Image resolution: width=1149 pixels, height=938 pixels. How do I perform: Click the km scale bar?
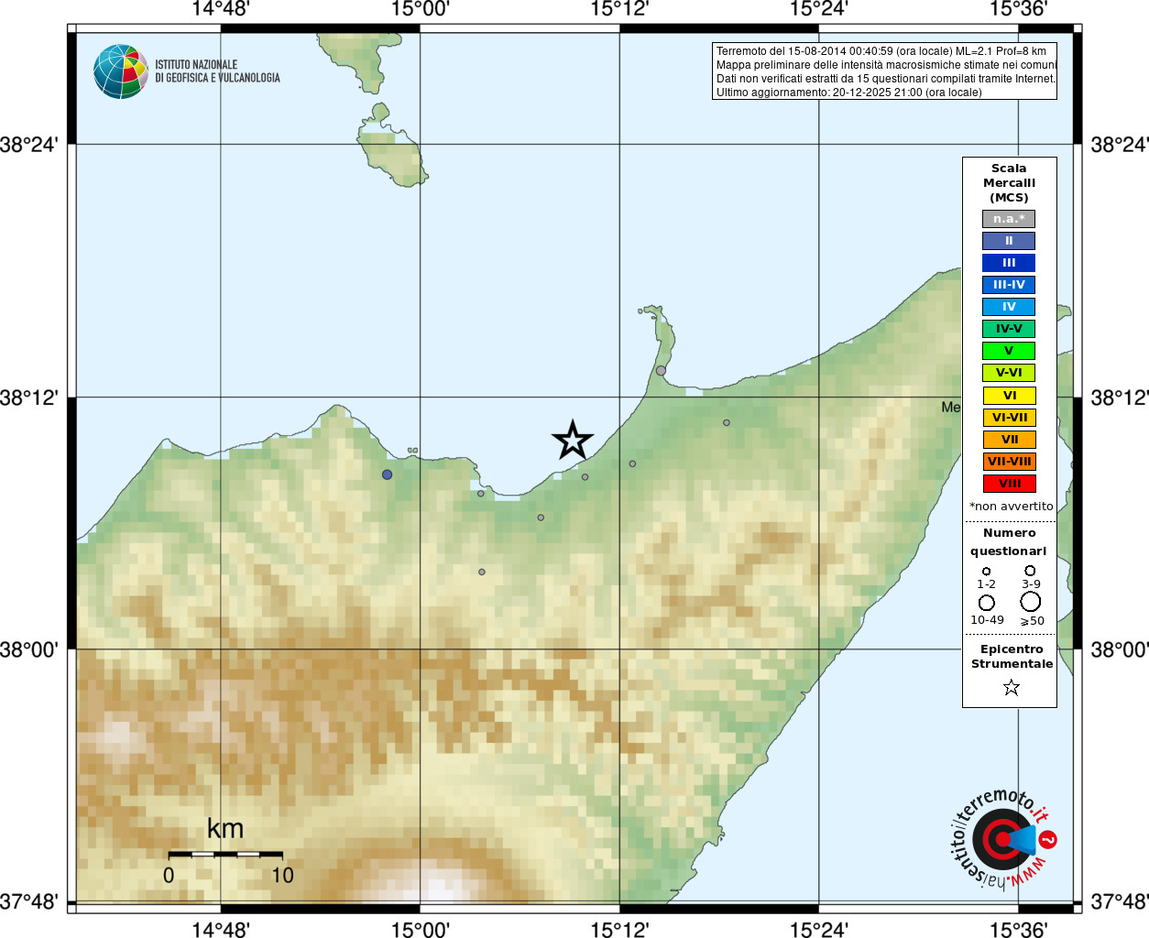tap(225, 854)
